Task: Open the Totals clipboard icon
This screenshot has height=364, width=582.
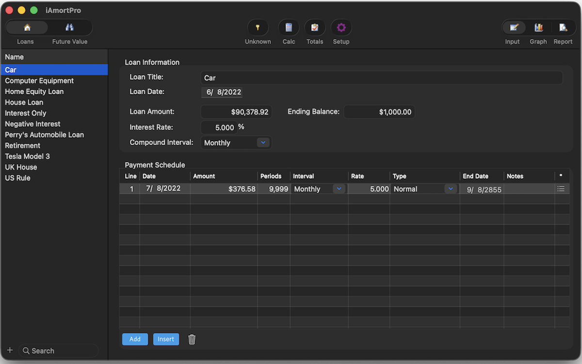Action: [315, 28]
